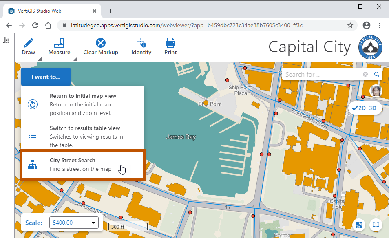Image resolution: width=389 pixels, height=238 pixels.
Task: Activate the Identify tool
Action: pyautogui.click(x=141, y=46)
